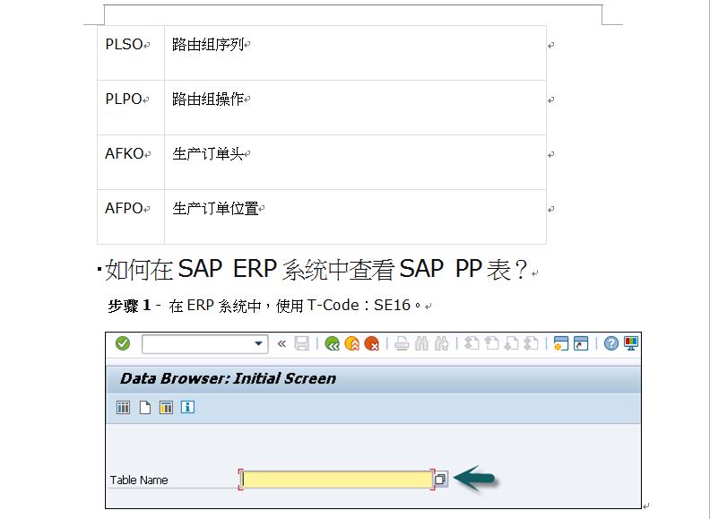The height and width of the screenshot is (519, 710).
Task: Click the First Page icon
Action: tap(472, 343)
